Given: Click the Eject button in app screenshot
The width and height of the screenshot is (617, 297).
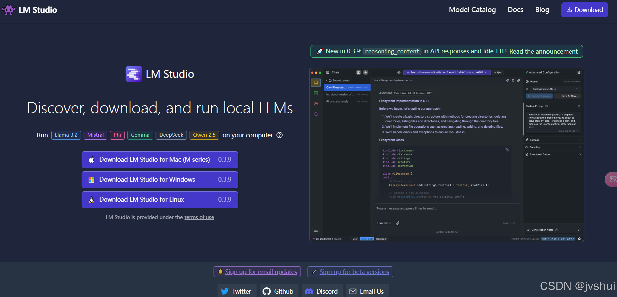Looking at the screenshot, I should click(498, 72).
